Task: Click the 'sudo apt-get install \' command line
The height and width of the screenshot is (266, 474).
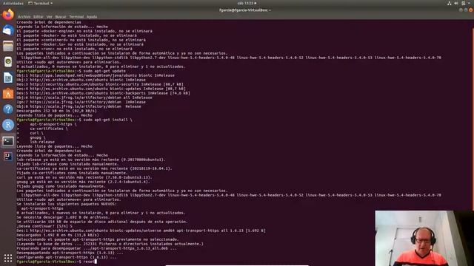Action: [x=74, y=120]
